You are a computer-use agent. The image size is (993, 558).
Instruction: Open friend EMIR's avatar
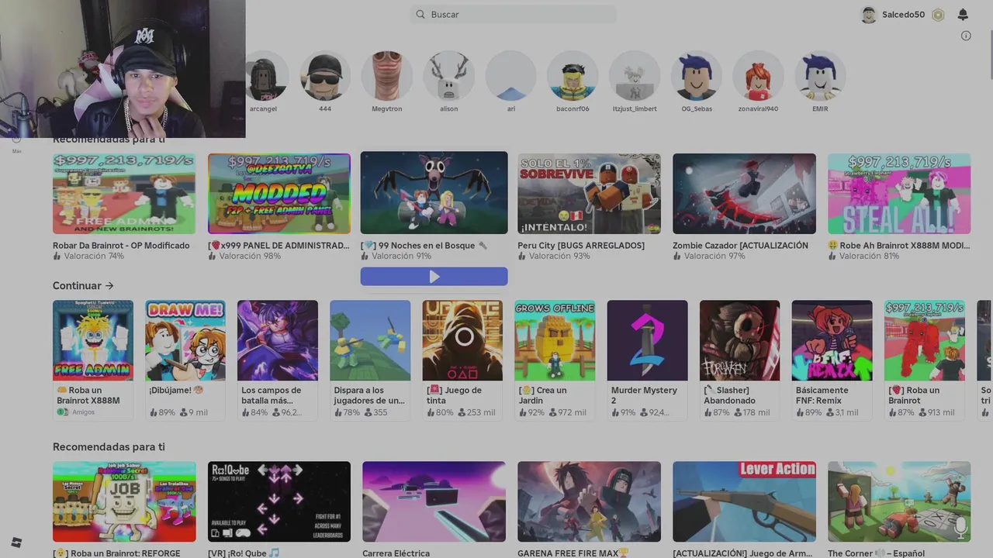tap(820, 76)
